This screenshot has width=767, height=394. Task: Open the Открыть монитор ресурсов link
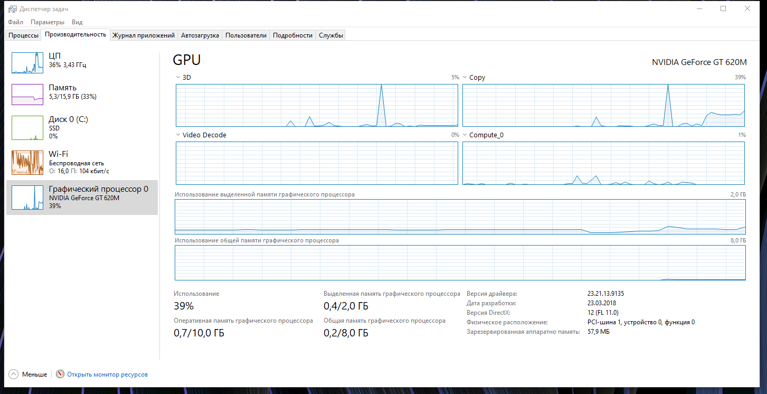(107, 374)
